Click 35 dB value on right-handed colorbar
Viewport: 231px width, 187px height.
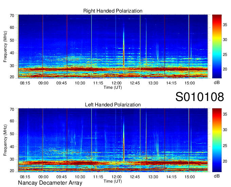[x=225, y=25]
